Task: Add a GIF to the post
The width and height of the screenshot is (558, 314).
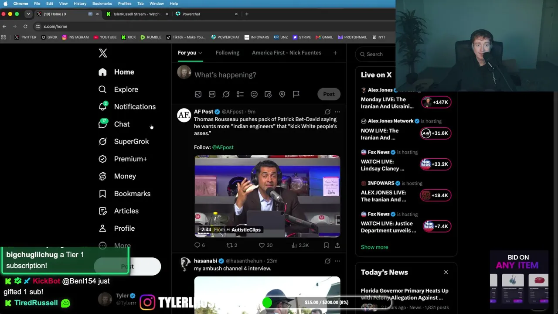Action: 212,94
